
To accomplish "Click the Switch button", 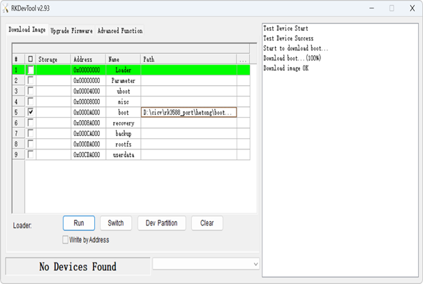I will coord(116,223).
